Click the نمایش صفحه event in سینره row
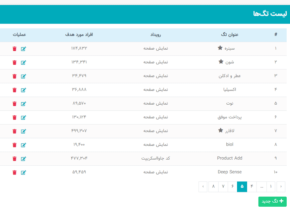This screenshot has width=290, height=209. click(x=156, y=48)
